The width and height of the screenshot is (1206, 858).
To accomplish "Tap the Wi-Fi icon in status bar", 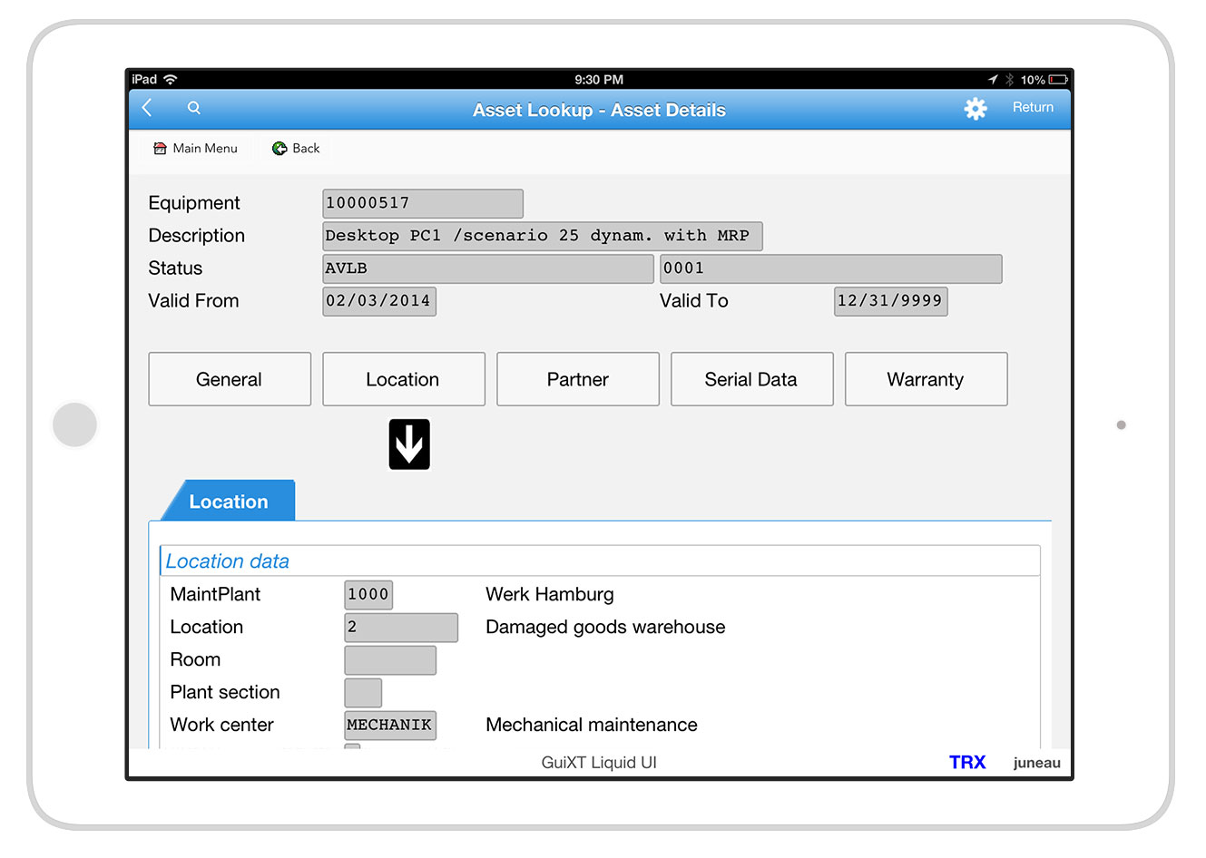I will pyautogui.click(x=171, y=80).
